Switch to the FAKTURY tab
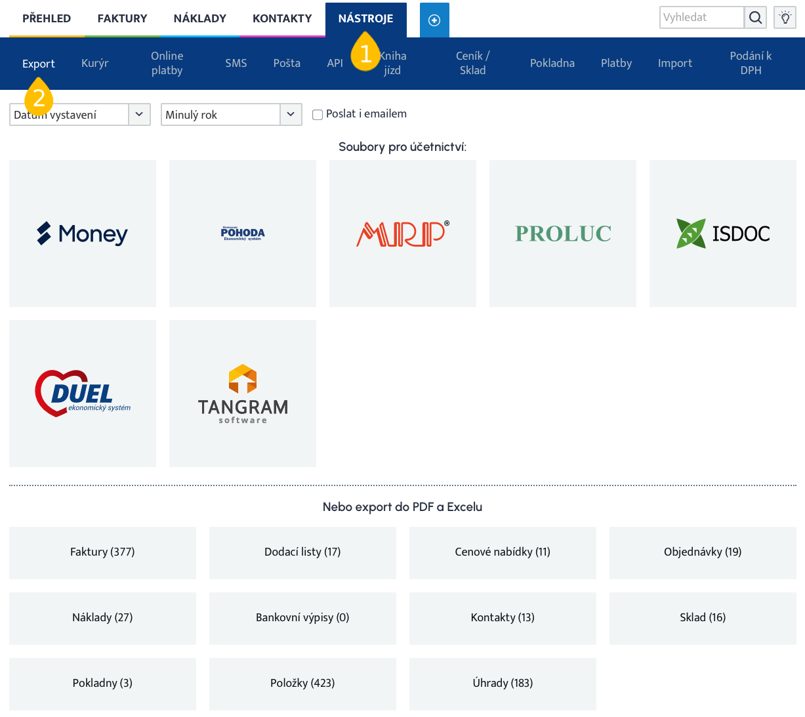805x717 pixels. point(122,18)
